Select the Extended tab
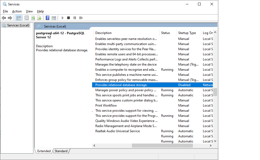Screen dimensions: 260x160 point(44,151)
